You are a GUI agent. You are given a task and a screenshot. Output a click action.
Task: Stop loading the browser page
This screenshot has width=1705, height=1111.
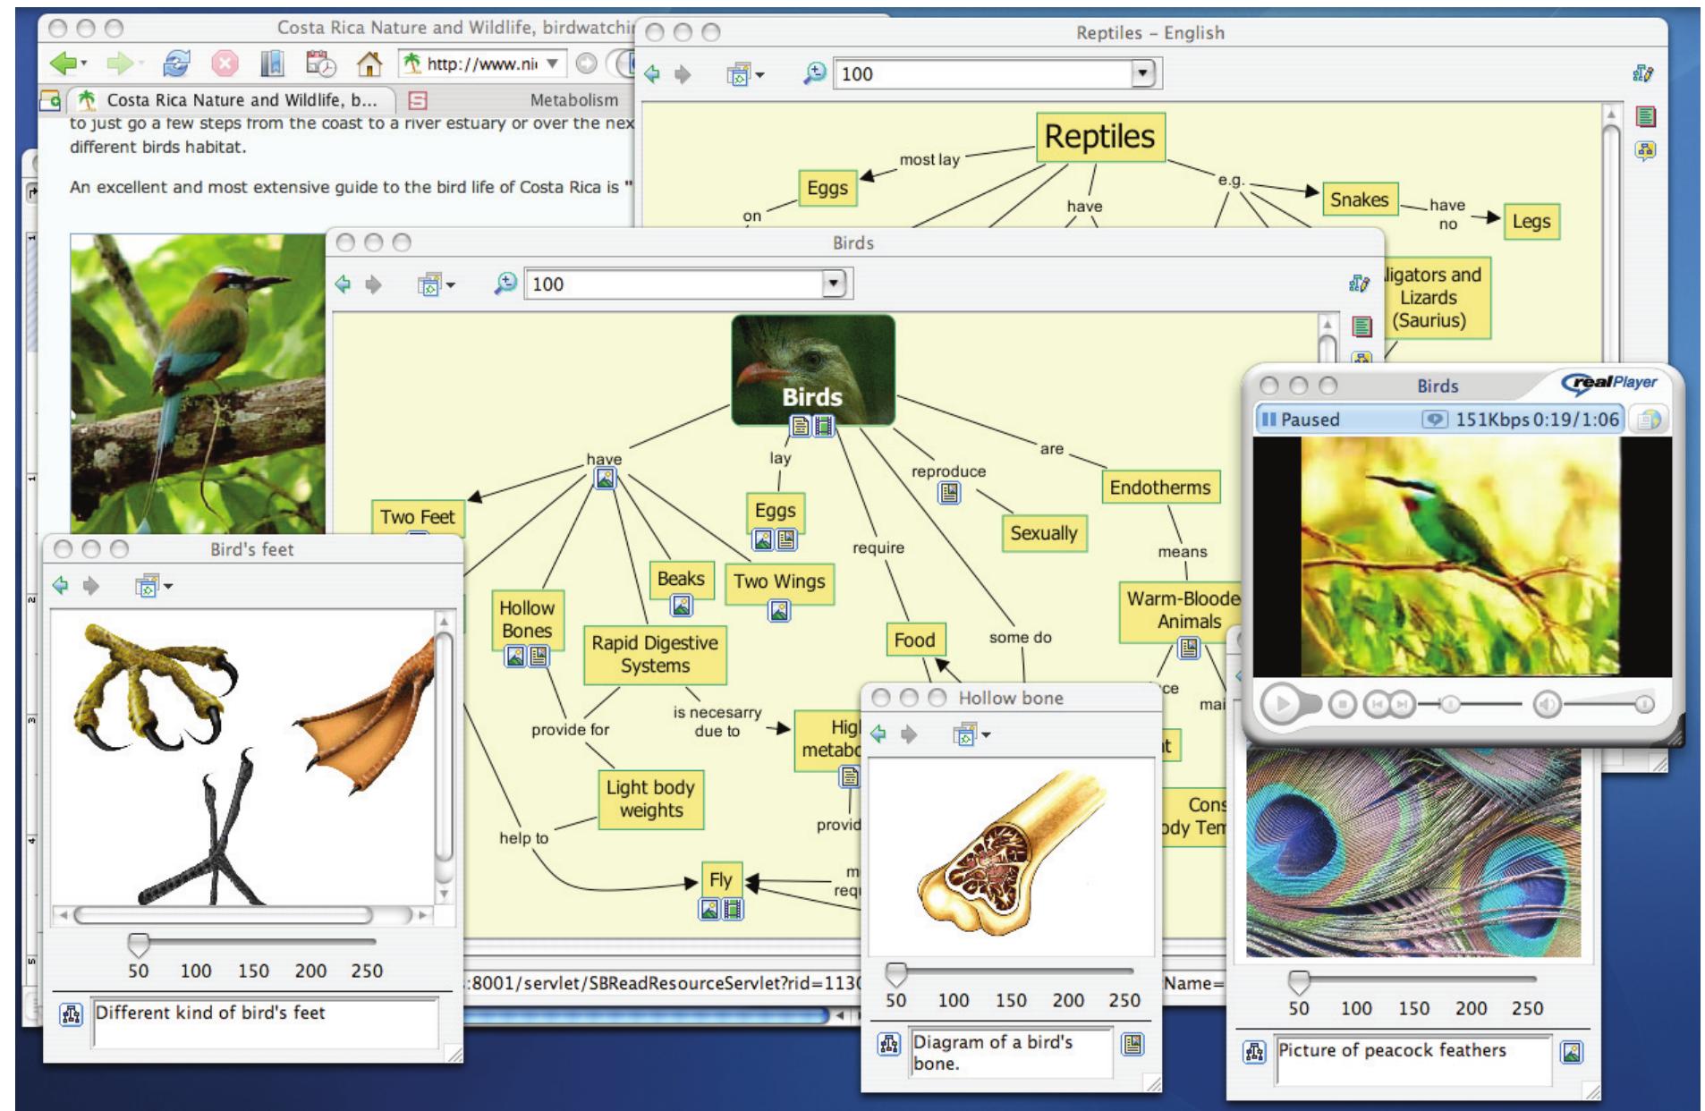[x=225, y=64]
